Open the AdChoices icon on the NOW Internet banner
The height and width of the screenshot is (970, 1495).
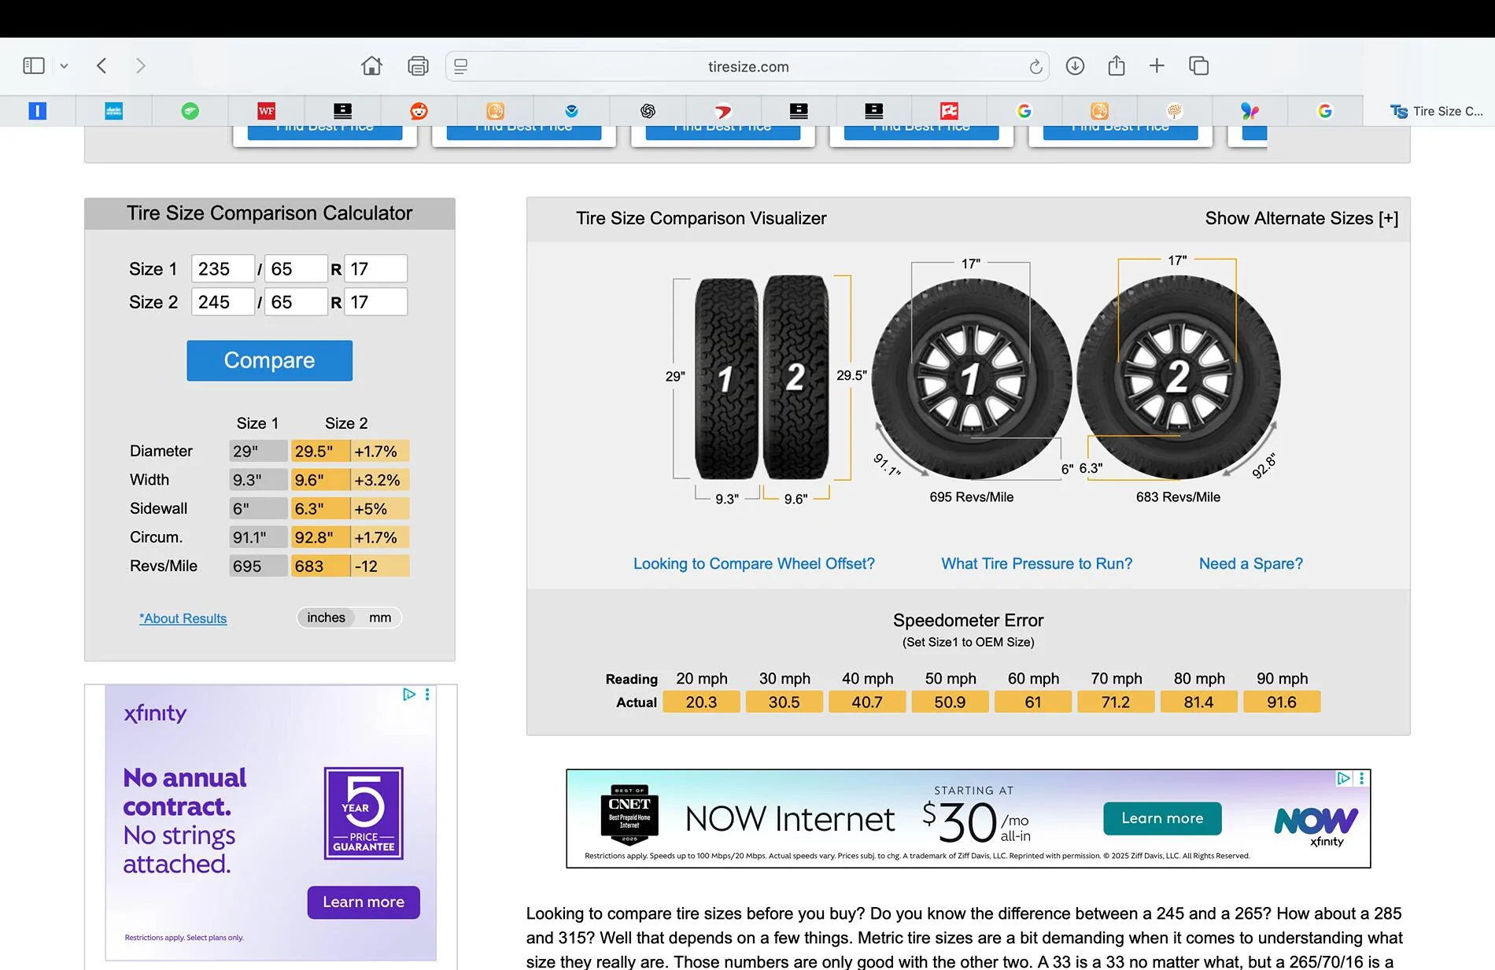point(1344,778)
